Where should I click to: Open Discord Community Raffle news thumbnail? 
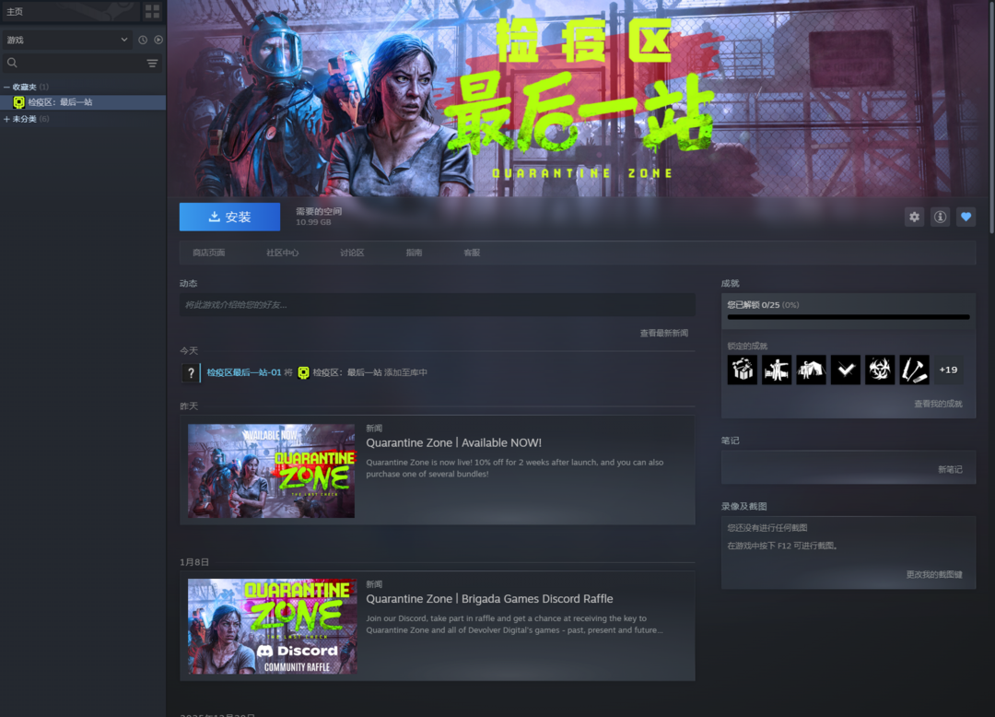[272, 627]
